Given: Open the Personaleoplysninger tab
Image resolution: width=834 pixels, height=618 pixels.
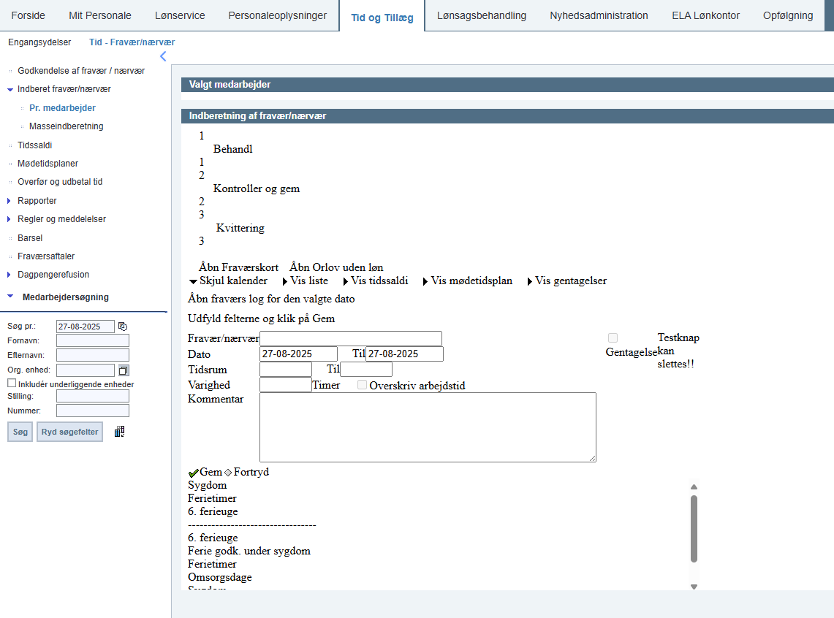Looking at the screenshot, I should click(x=278, y=15).
